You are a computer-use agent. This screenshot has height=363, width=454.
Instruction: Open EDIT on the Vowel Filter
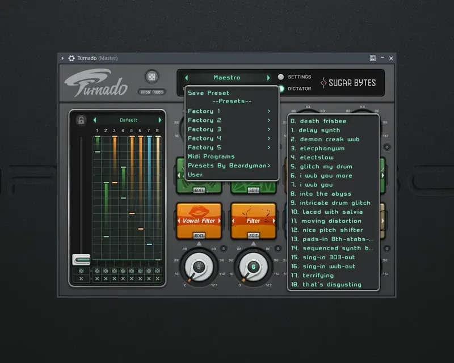[199, 235]
